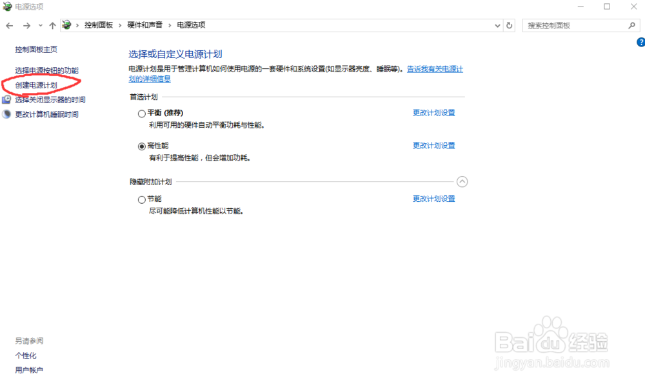Collapse the 隐藏附加计划 section
645x385 pixels.
(462, 182)
